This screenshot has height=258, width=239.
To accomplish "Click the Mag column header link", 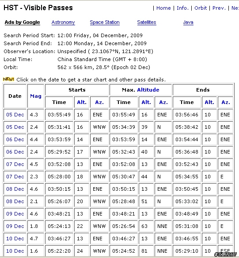I will click(36, 96).
